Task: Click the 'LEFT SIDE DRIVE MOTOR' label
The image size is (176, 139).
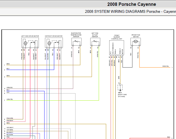Action: coord(30,36)
